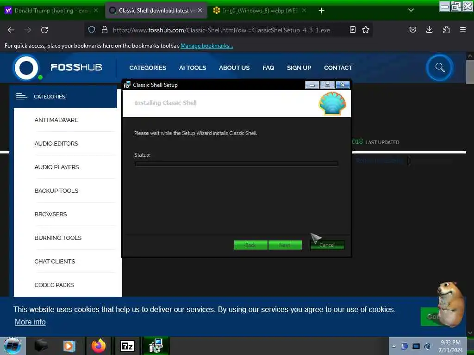Open the CHAT CLIENTS category
The image size is (474, 355).
click(x=55, y=261)
